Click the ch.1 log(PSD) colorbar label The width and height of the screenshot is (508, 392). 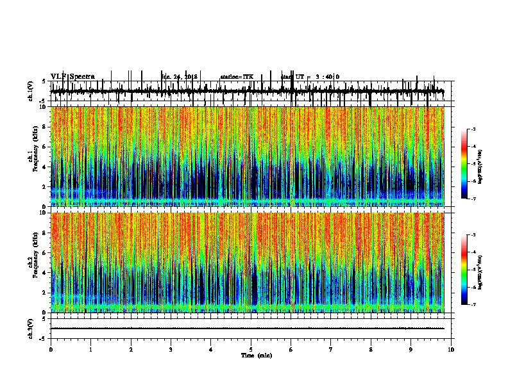(x=480, y=167)
